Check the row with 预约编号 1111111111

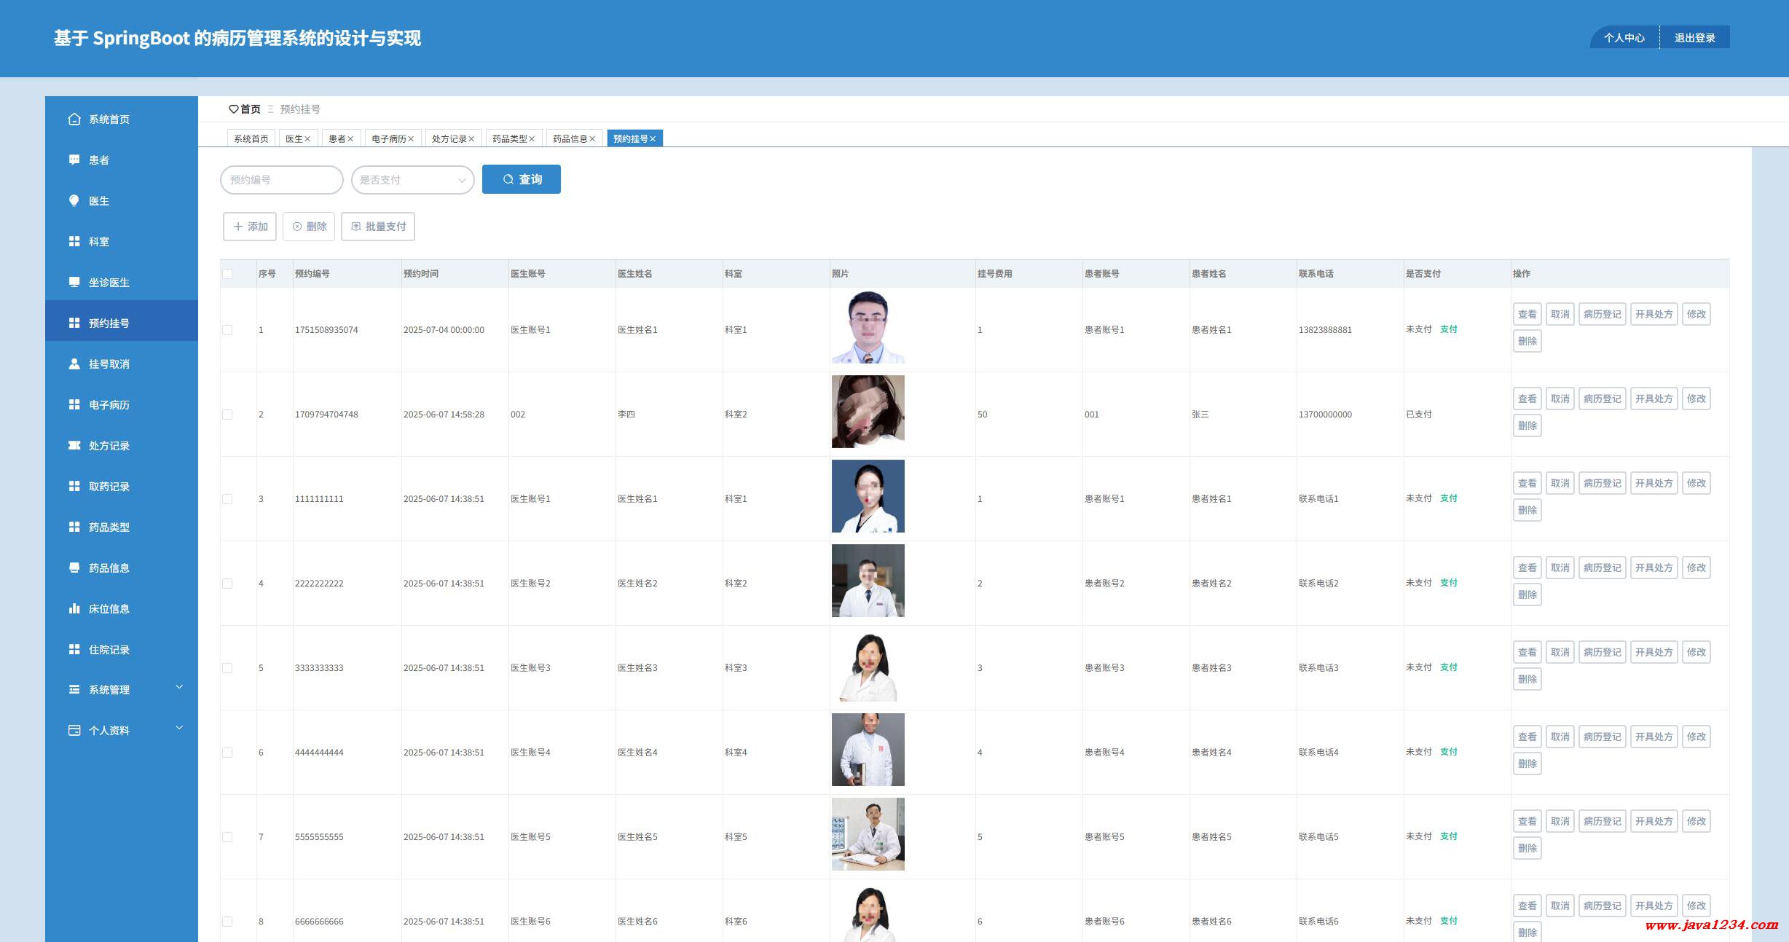(x=227, y=499)
